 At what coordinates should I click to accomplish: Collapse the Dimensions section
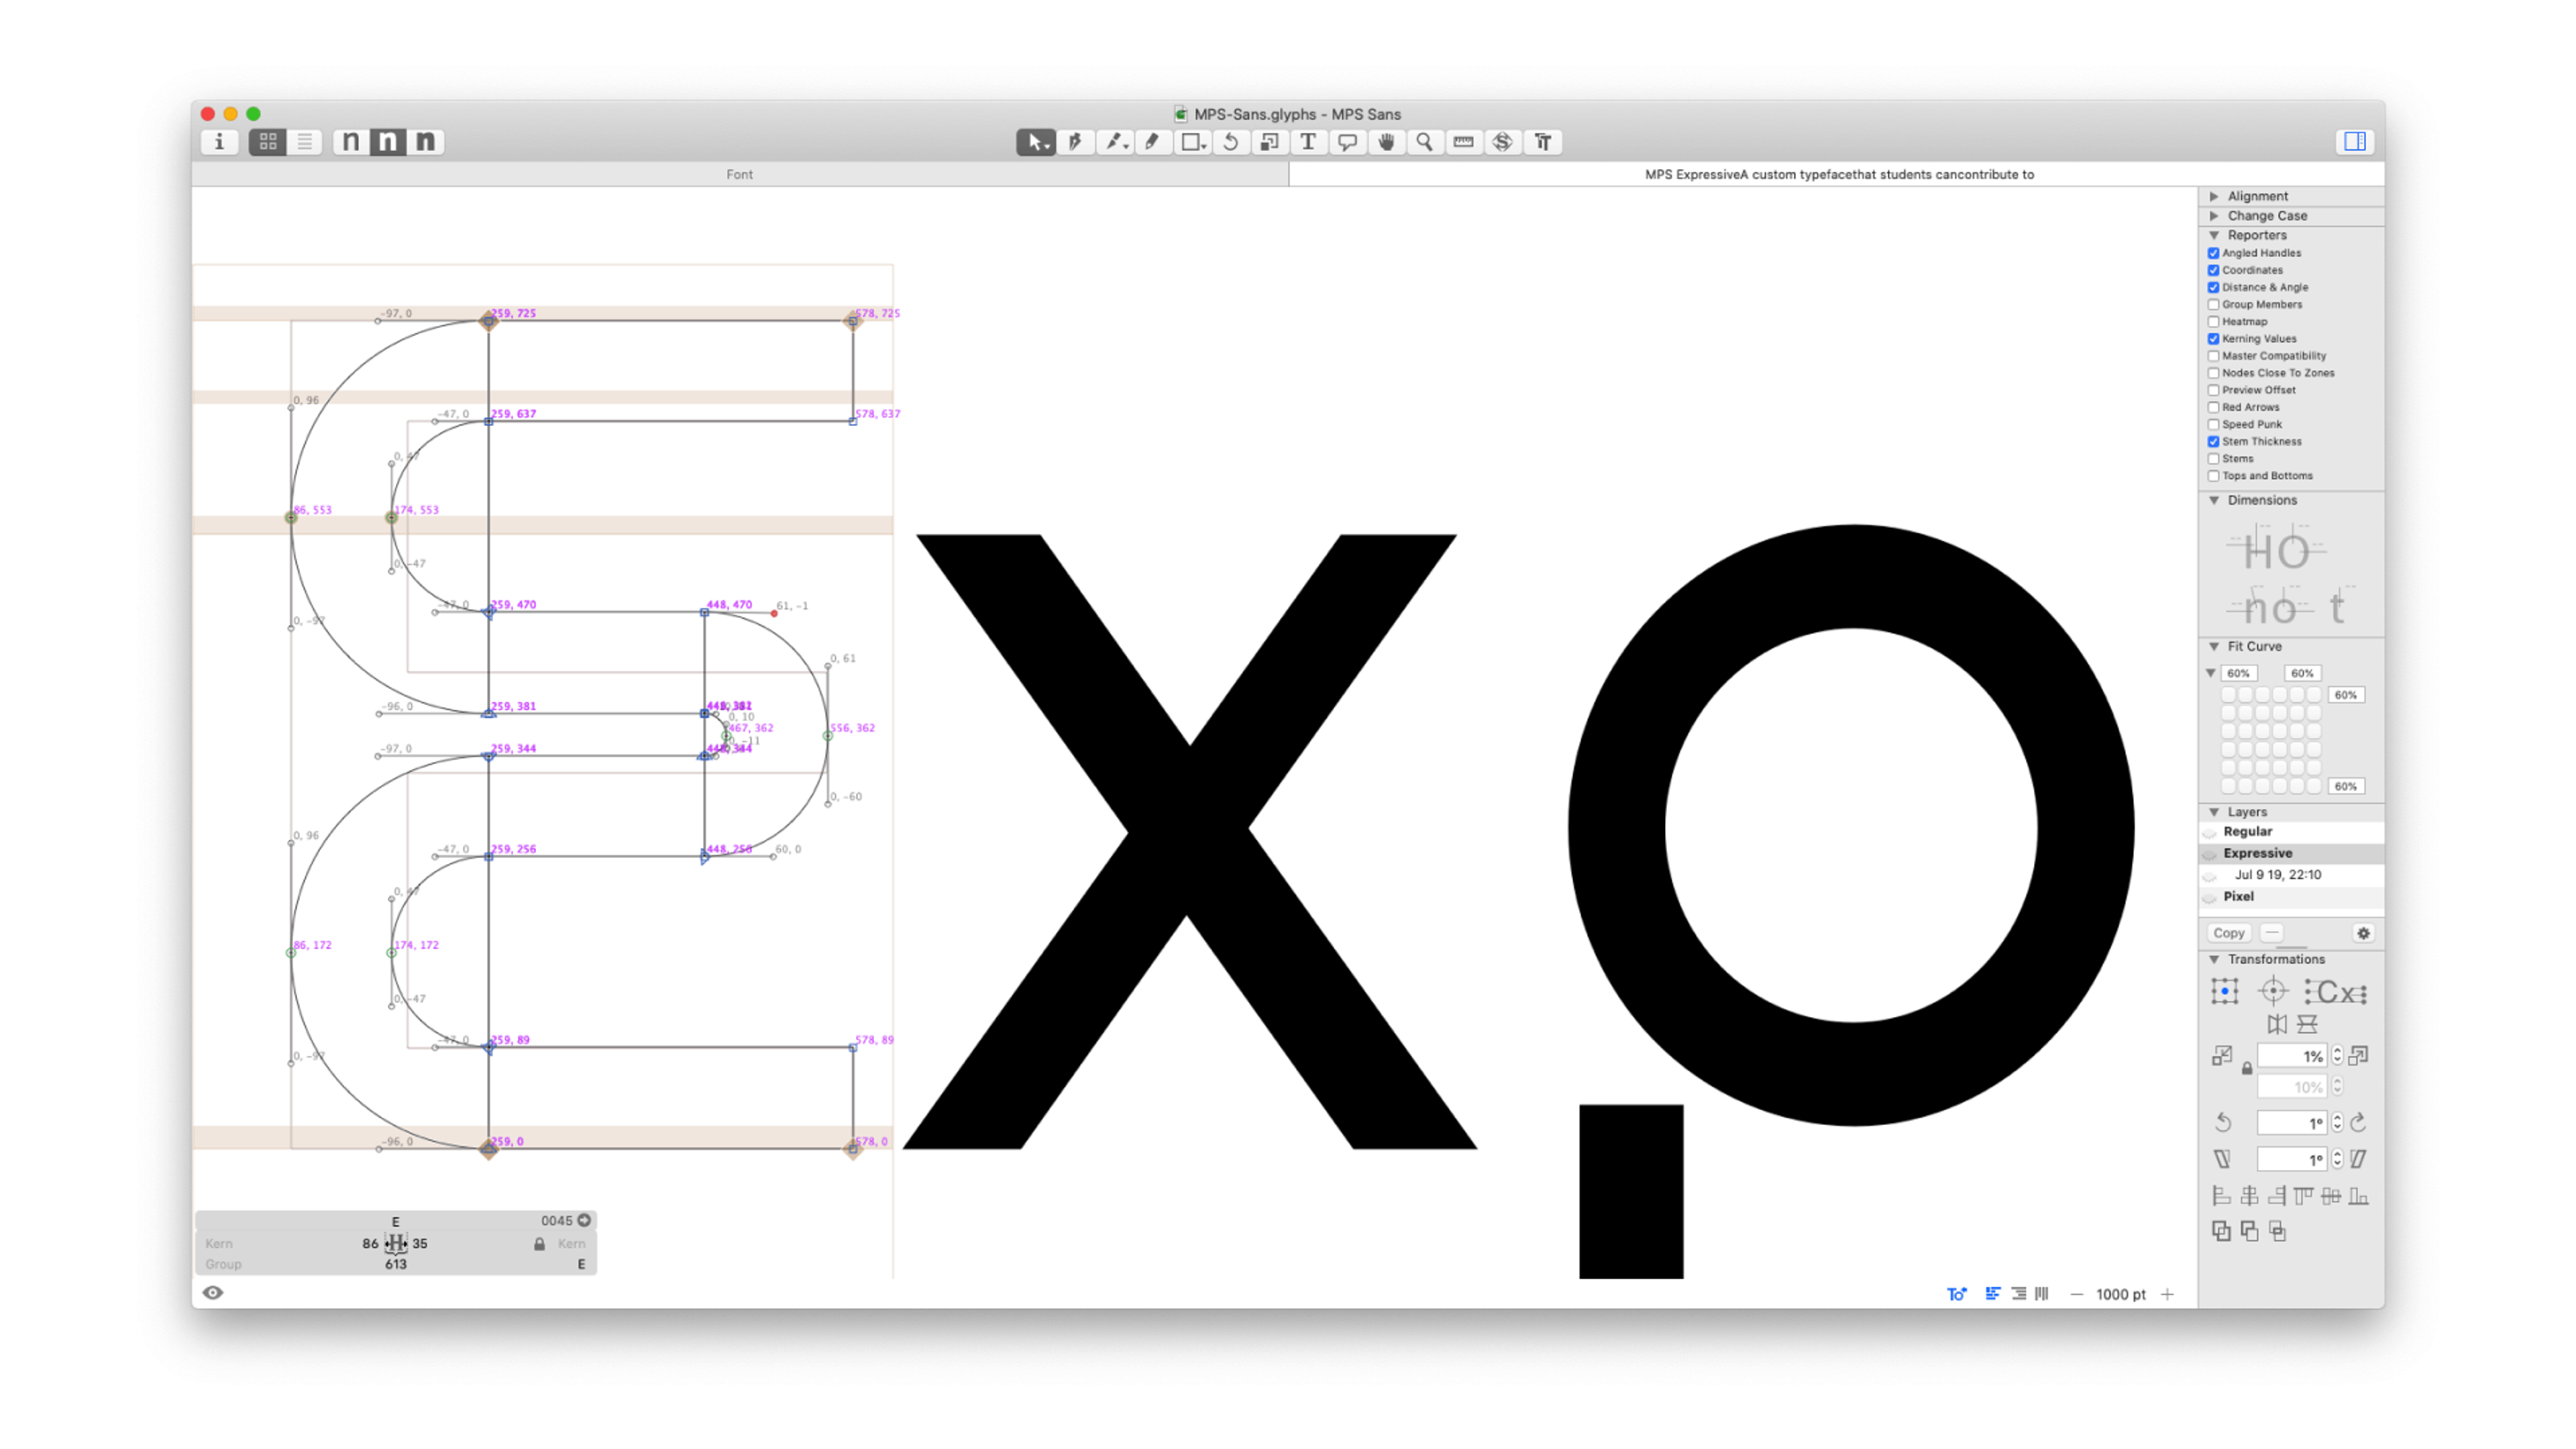pyautogui.click(x=2214, y=500)
